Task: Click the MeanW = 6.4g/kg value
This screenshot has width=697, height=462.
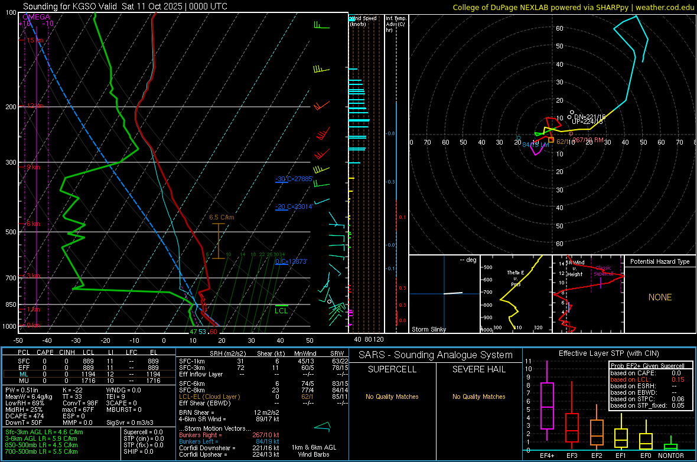Action: click(28, 397)
